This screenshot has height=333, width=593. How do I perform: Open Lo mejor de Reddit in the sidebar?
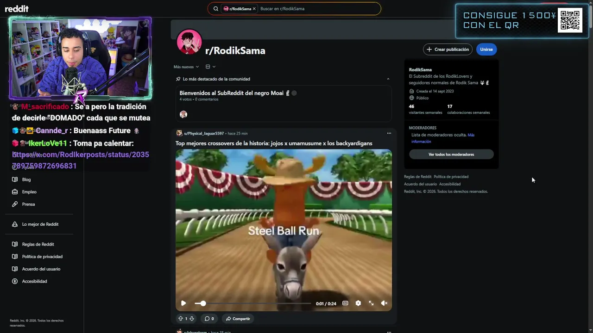(40, 224)
